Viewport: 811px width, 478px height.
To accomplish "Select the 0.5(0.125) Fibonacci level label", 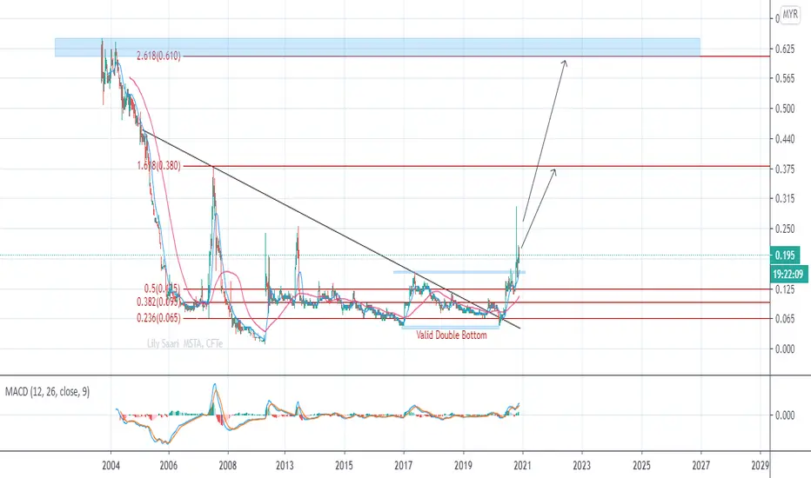I will (162, 289).
